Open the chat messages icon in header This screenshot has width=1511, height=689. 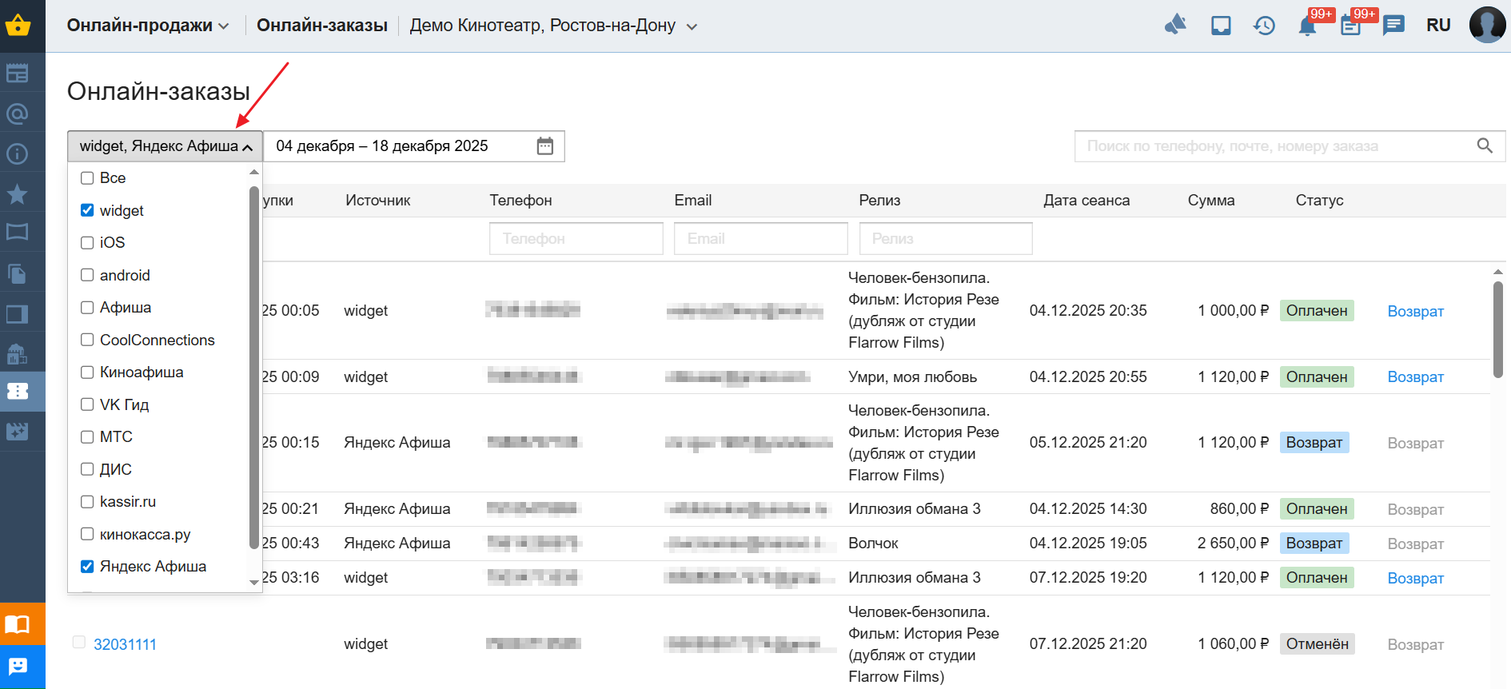coord(1393,26)
